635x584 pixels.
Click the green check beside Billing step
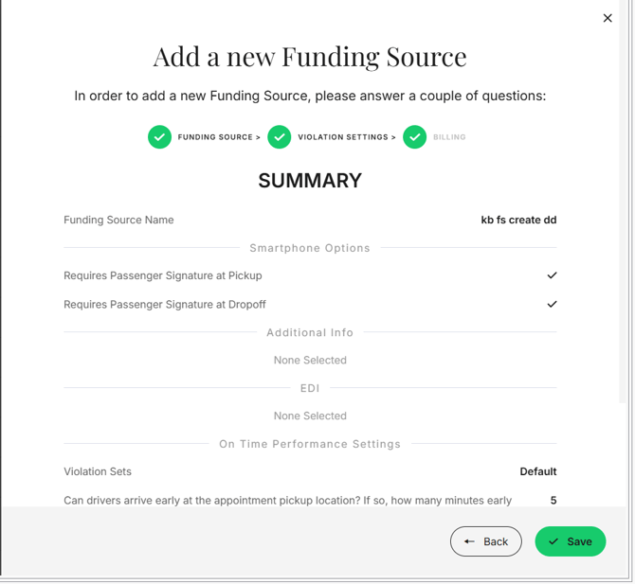(x=414, y=137)
